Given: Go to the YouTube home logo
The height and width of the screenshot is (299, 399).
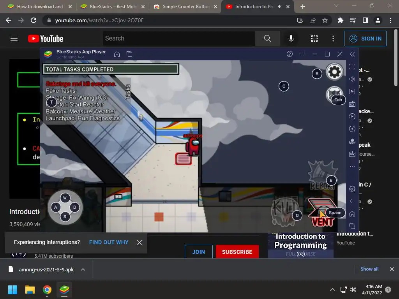Looking at the screenshot, I should (46, 39).
